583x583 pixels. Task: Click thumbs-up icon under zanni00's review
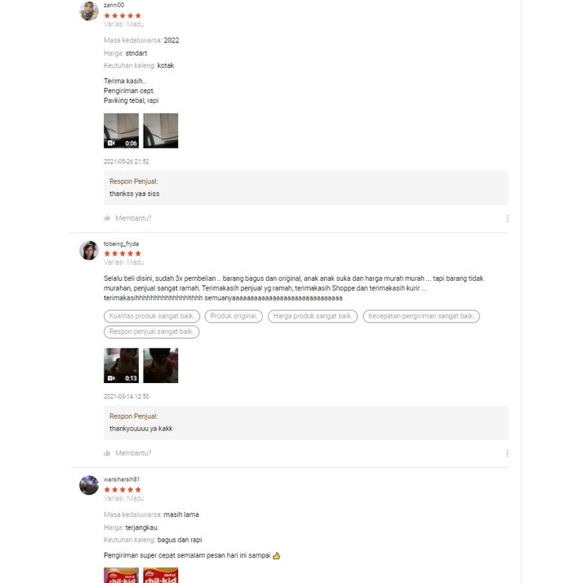pyautogui.click(x=107, y=218)
